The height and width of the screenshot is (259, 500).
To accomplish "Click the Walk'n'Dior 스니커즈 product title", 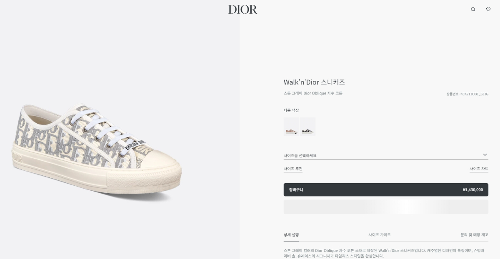I will pos(314,82).
